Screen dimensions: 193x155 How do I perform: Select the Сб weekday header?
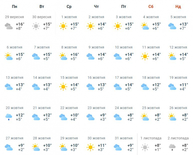coord(151,7)
